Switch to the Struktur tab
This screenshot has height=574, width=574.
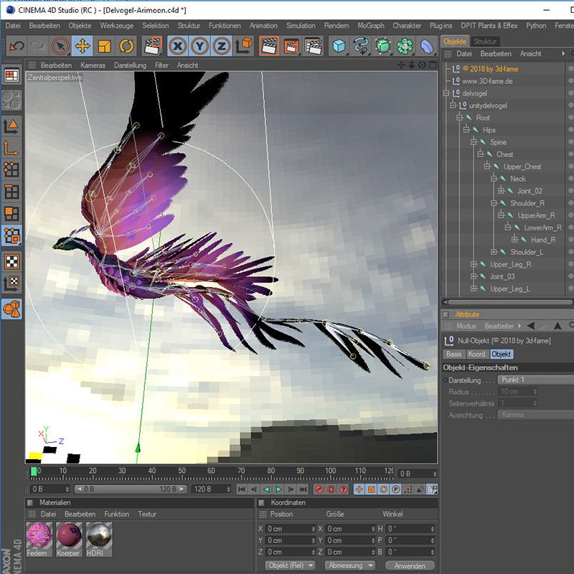tap(485, 42)
